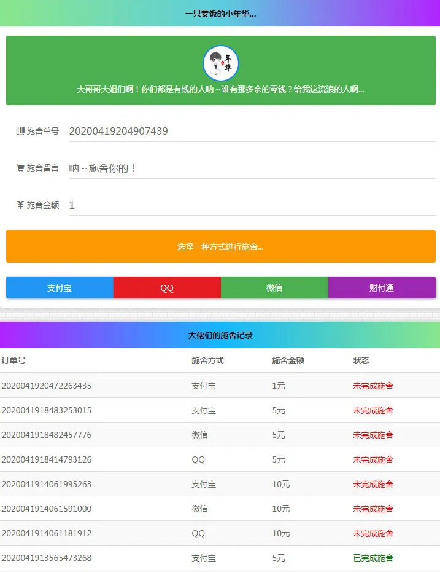Select order number 2020041914061181912
440x572 pixels.
47,533
